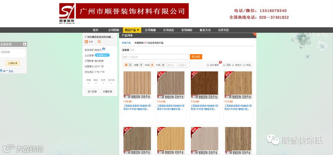Click the 微博认证 badge

coord(102,55)
